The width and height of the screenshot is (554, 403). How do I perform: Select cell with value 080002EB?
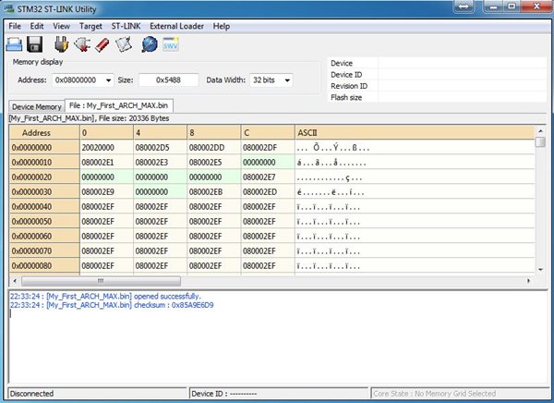click(214, 192)
